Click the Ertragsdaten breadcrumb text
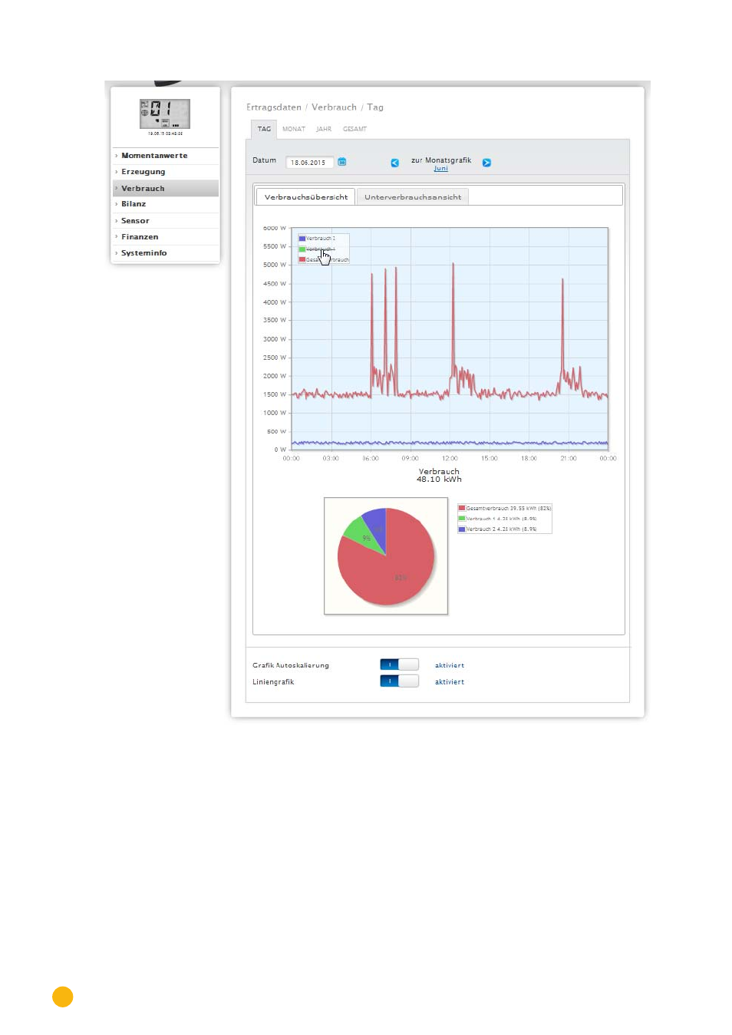This screenshot has height=1035, width=732. 274,107
